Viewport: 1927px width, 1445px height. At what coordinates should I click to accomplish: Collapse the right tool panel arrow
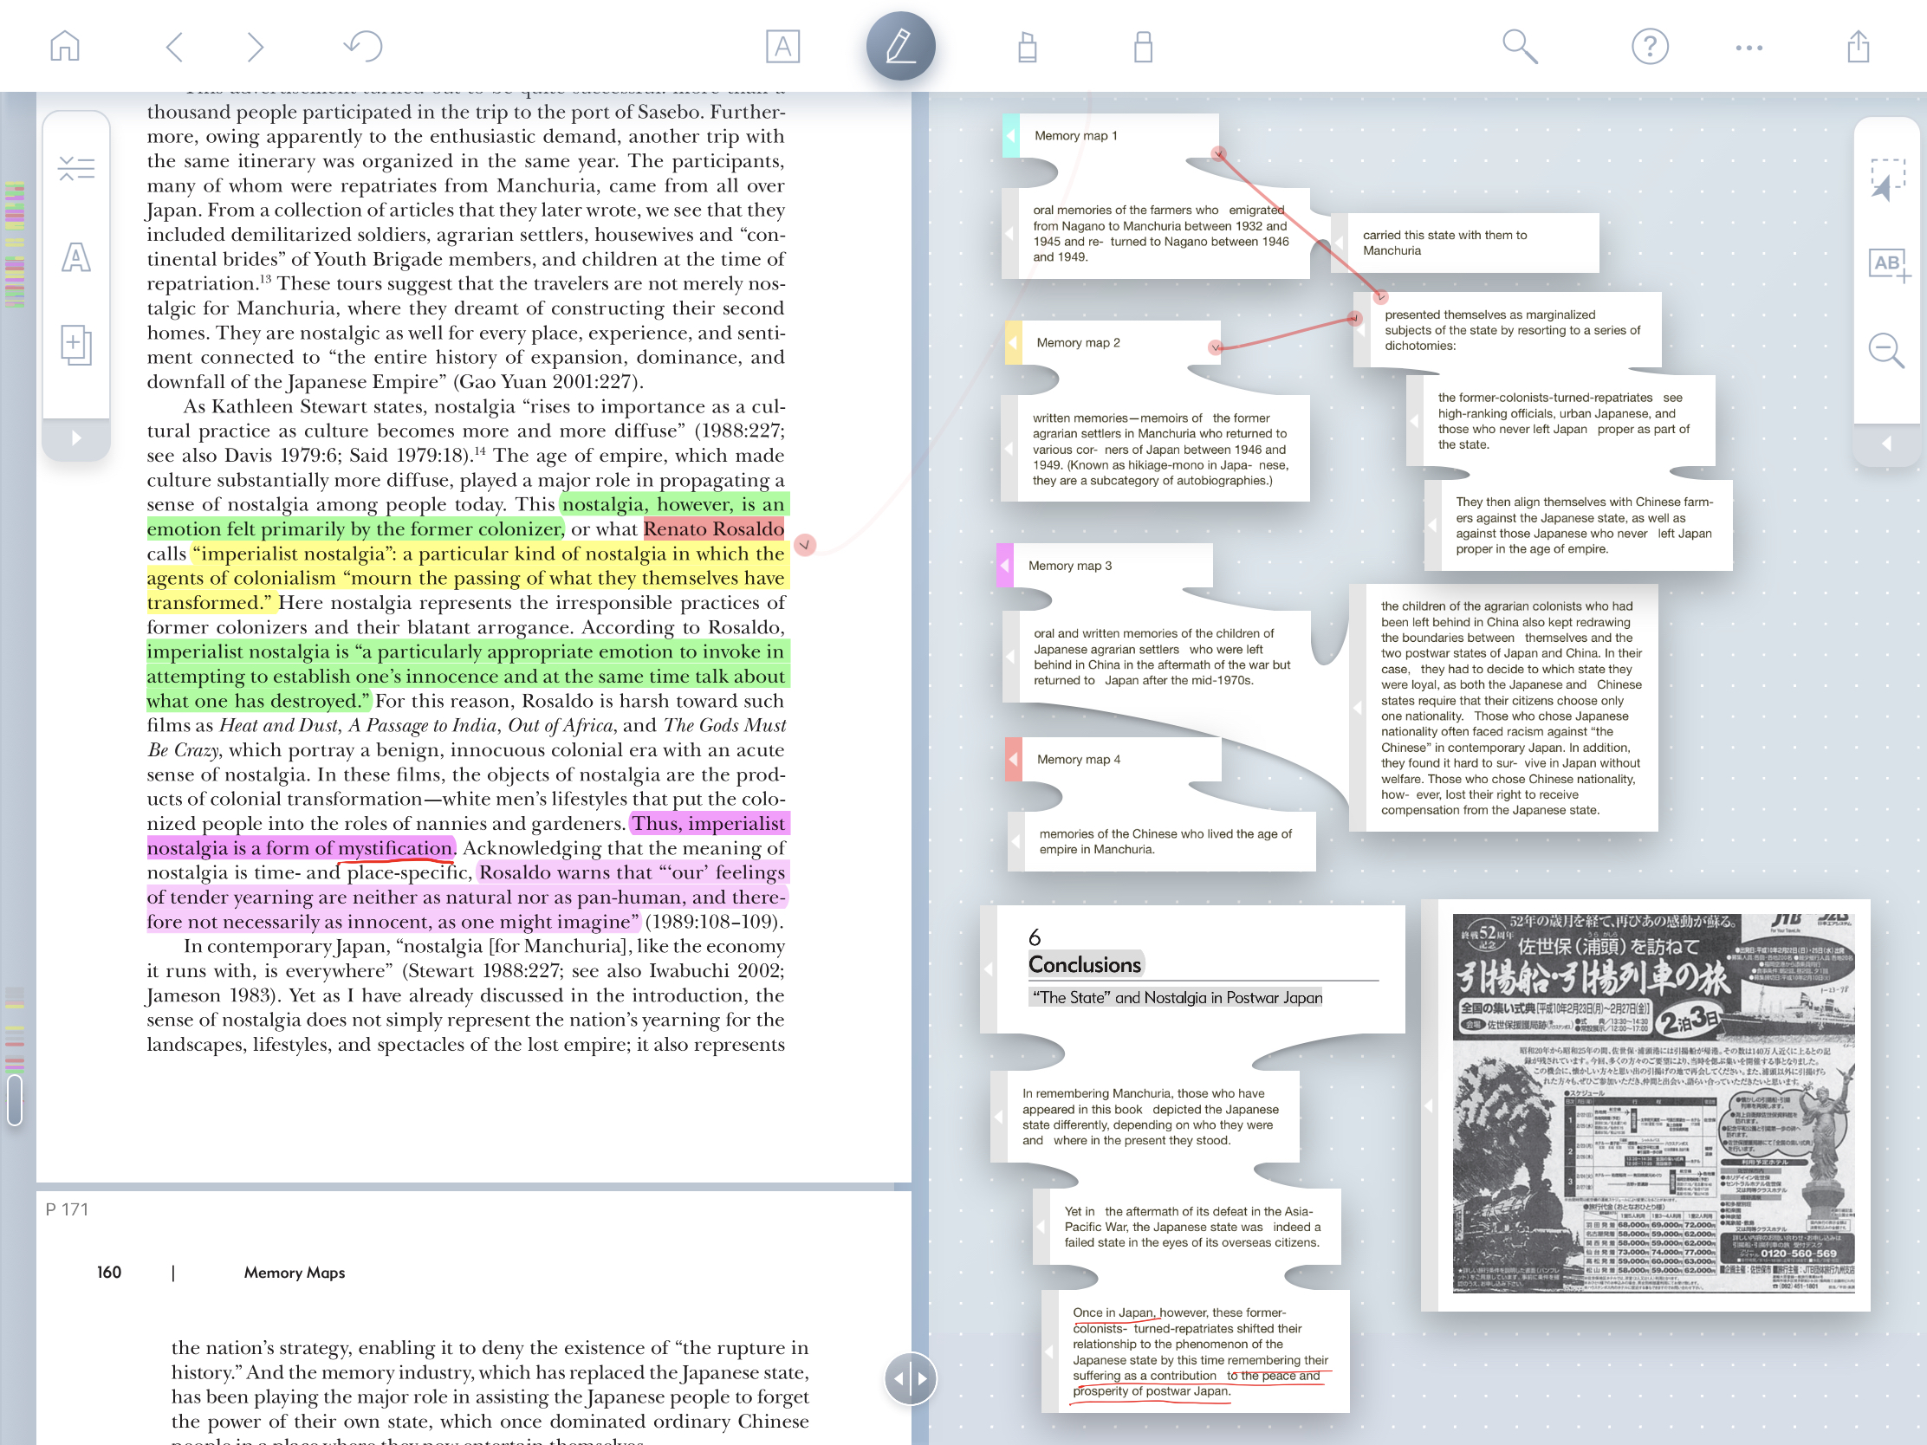(x=1887, y=444)
